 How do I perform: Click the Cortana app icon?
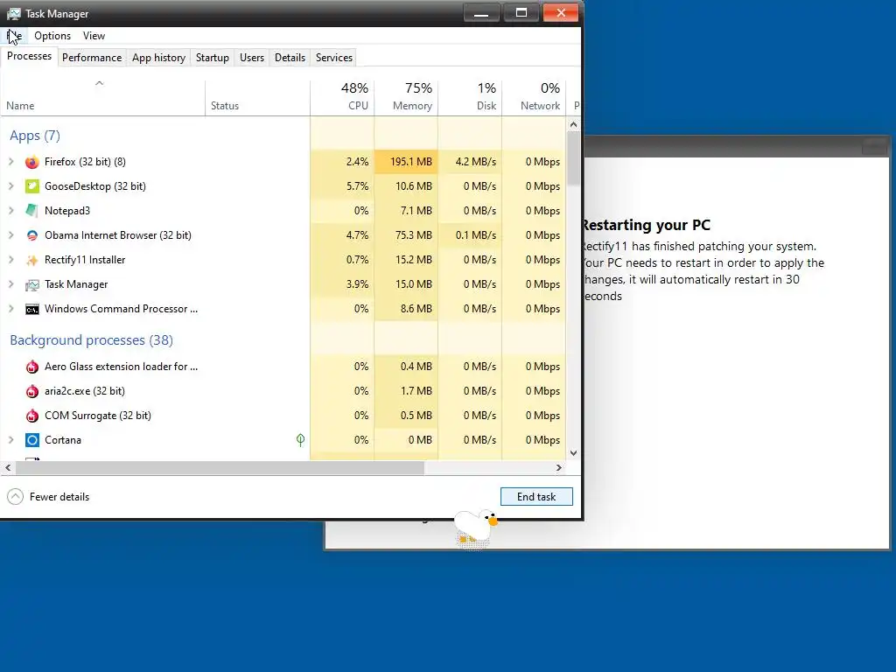pos(32,440)
